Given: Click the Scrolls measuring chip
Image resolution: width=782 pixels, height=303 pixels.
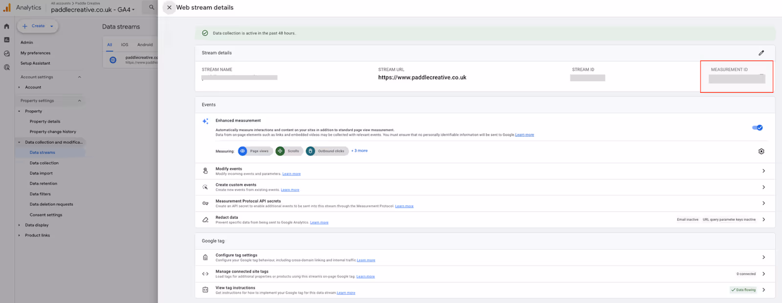Looking at the screenshot, I should click(x=289, y=151).
